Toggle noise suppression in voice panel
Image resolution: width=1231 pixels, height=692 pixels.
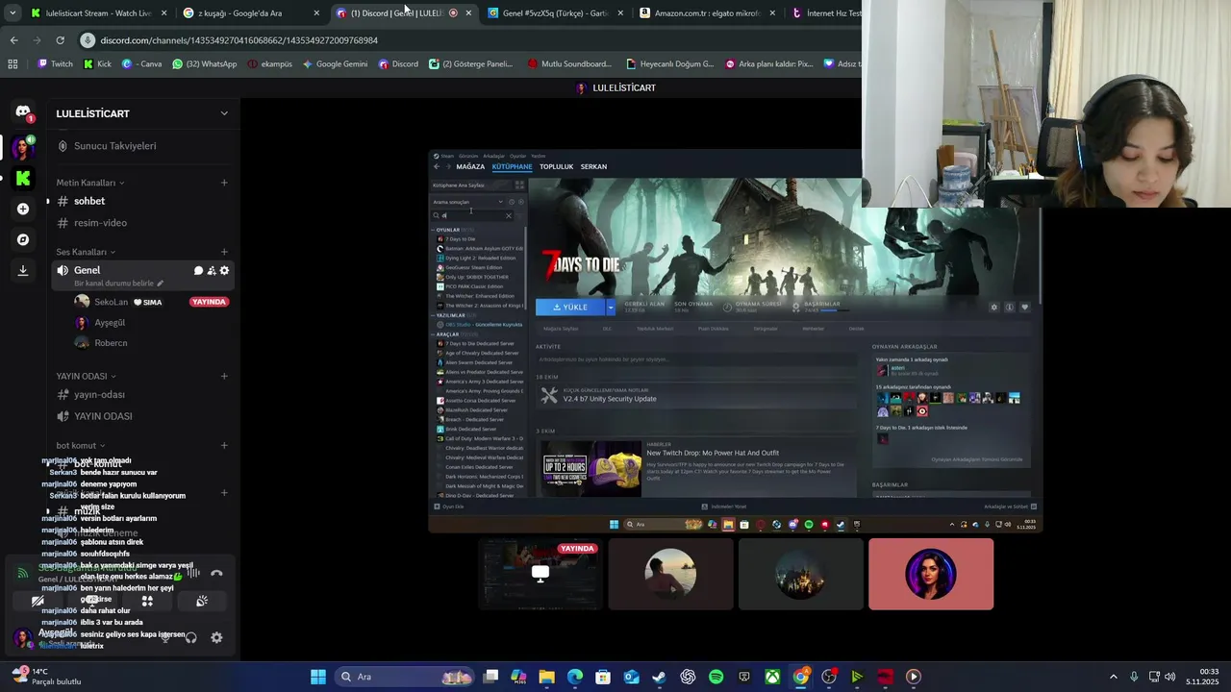193,574
